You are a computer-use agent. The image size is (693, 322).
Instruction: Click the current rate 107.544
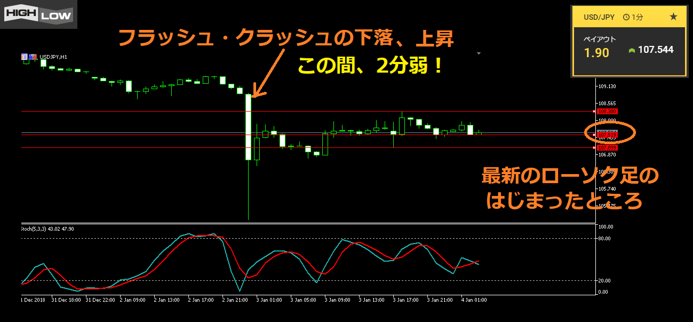(x=655, y=50)
